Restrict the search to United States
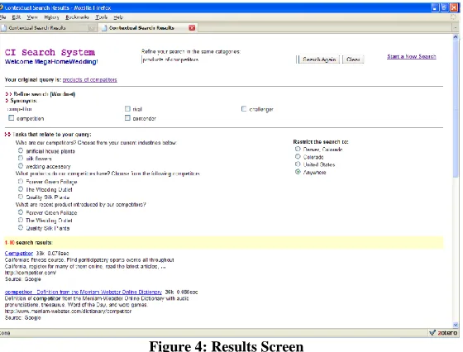 [x=298, y=164]
